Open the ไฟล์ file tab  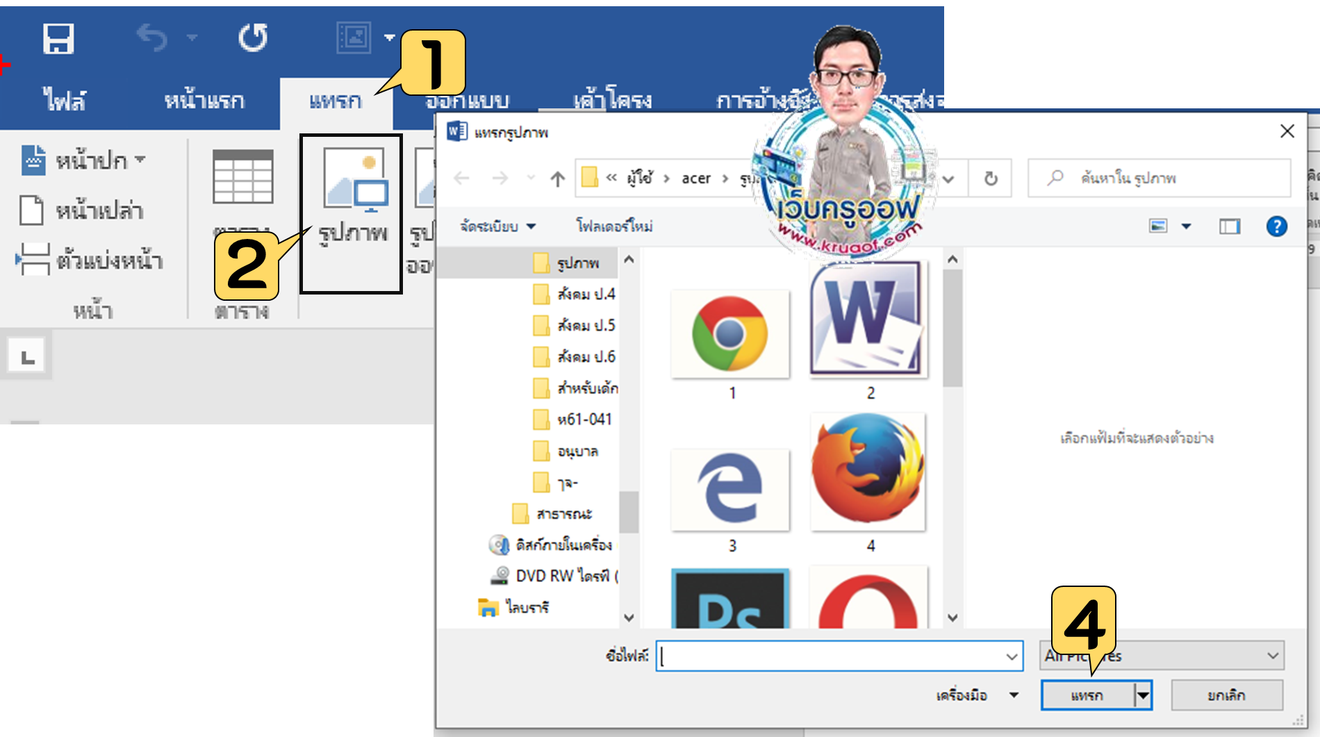coord(64,101)
